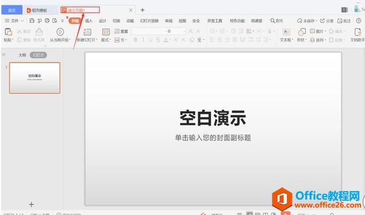The image size is (365, 215).
Task: Insert a Text Box (文本框) icon
Action: coord(286,31)
